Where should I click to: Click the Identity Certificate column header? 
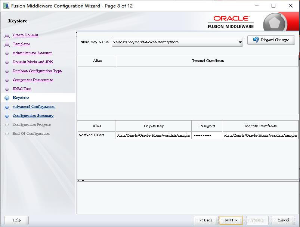pyautogui.click(x=260, y=126)
